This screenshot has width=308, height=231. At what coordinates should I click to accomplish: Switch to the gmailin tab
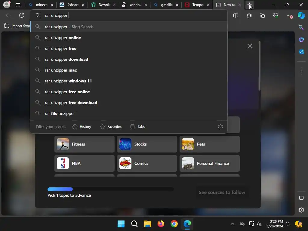coord(166,5)
